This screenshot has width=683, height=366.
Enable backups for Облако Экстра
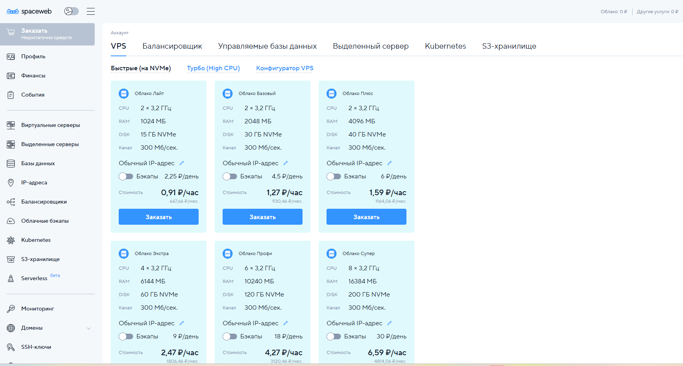pos(126,336)
